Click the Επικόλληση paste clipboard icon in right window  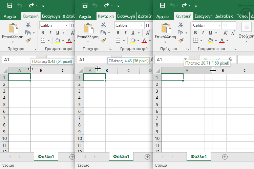click(166, 28)
